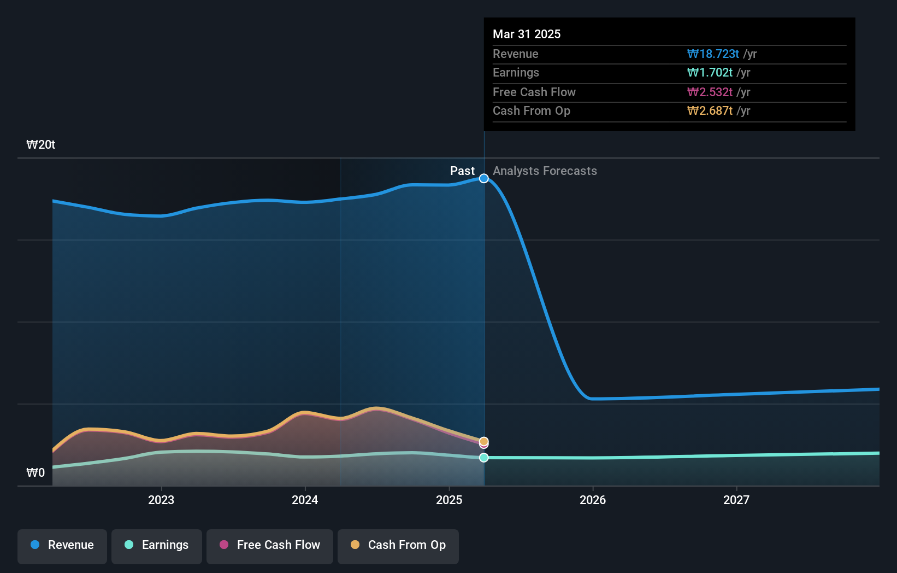Click the blue Revenue legend dot
Viewport: 897px width, 573px height.
tap(35, 545)
